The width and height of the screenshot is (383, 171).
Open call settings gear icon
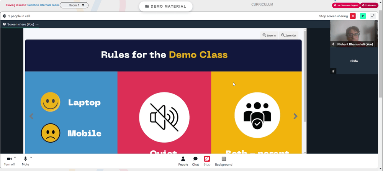tap(4, 16)
